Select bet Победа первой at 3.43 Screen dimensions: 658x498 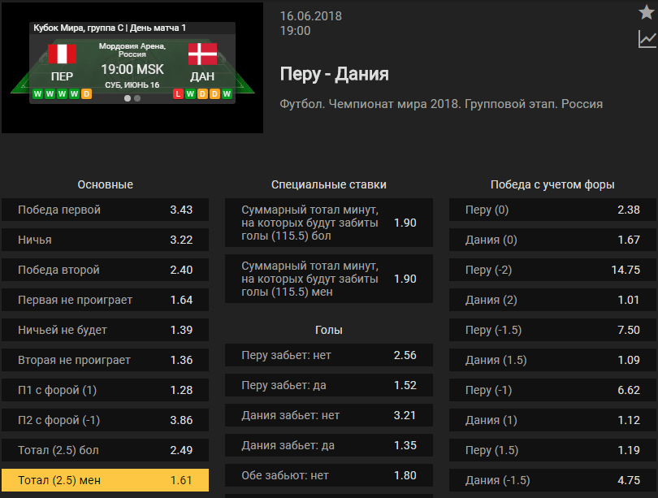click(x=106, y=210)
